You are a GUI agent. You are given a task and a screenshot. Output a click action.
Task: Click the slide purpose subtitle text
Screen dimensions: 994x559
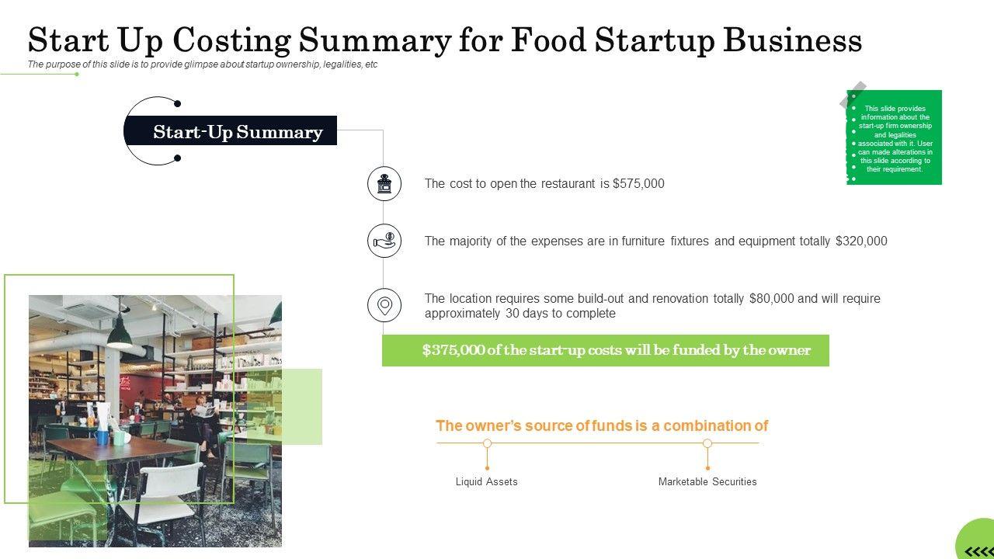tap(203, 64)
